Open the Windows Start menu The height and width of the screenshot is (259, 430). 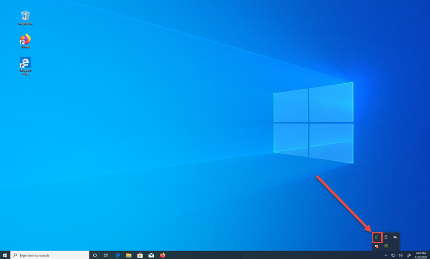click(x=5, y=255)
